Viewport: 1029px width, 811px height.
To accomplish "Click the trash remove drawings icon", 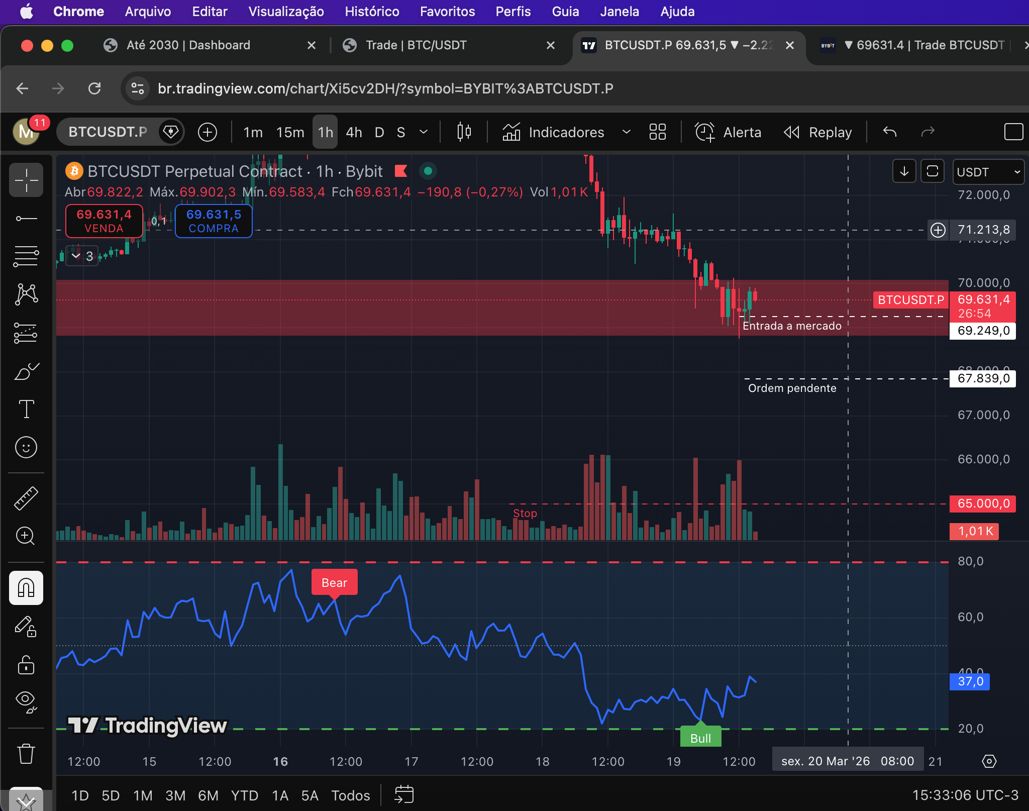I will point(26,754).
